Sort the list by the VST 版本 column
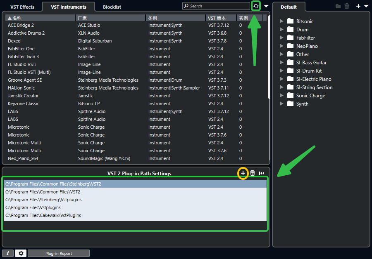The width and height of the screenshot is (372, 259). 221,18
